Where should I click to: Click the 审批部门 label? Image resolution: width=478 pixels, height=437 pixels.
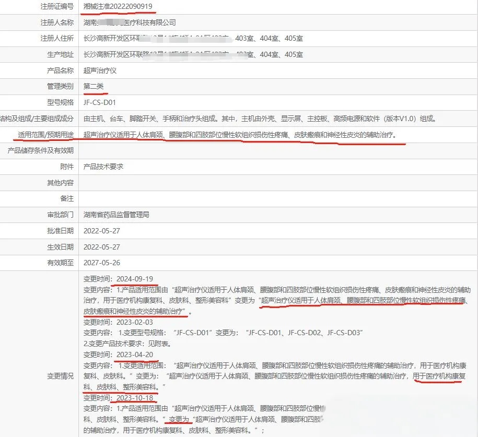[x=61, y=215]
